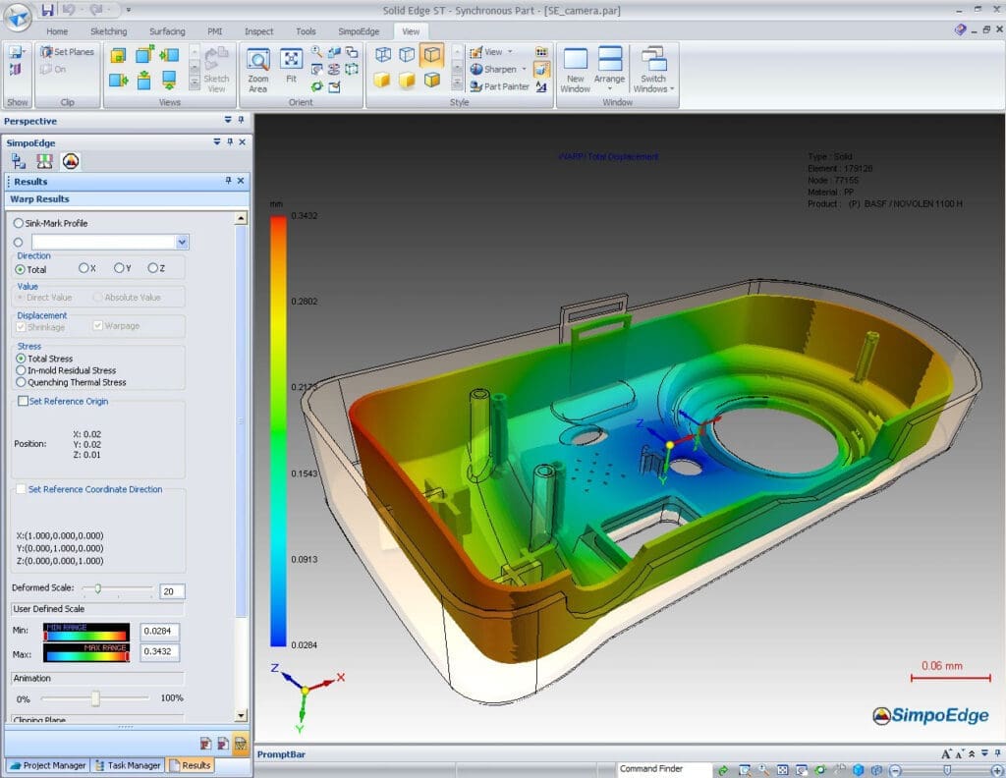Image resolution: width=1006 pixels, height=778 pixels.
Task: Open a New Window
Action: 575,69
